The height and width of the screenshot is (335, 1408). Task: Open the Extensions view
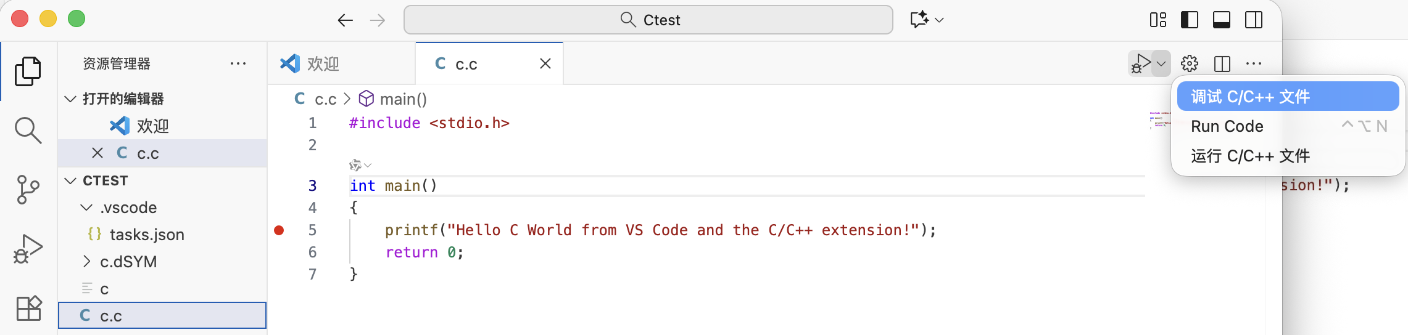tap(28, 308)
